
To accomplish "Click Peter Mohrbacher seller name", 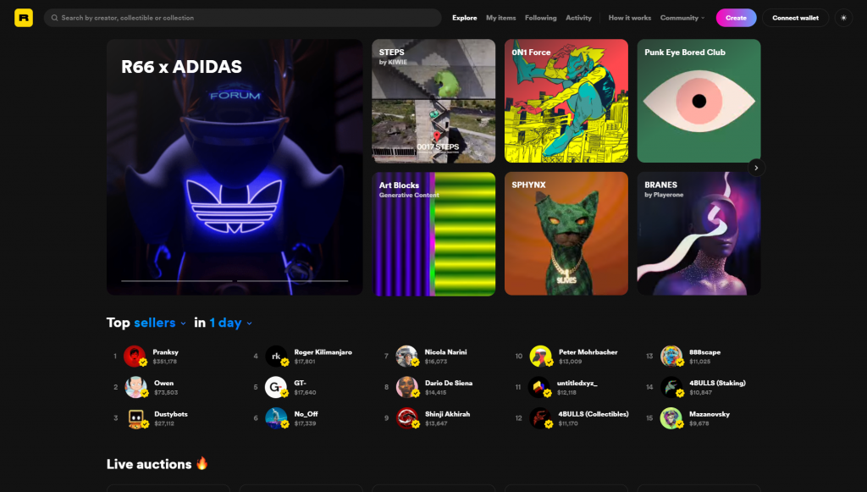I will click(588, 352).
